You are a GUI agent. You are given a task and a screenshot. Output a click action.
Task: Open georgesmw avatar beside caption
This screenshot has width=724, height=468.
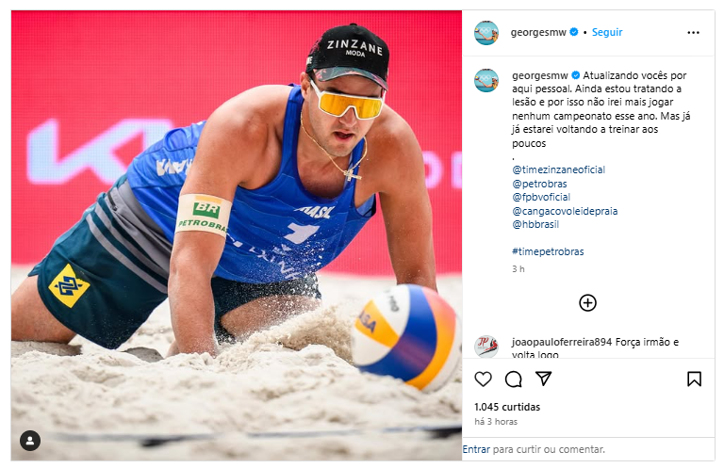[486, 80]
